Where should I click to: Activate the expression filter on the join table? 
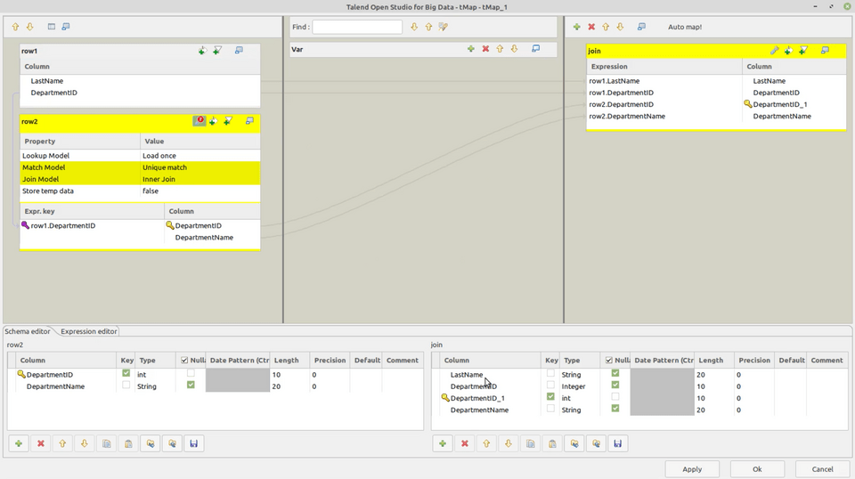pyautogui.click(x=803, y=51)
